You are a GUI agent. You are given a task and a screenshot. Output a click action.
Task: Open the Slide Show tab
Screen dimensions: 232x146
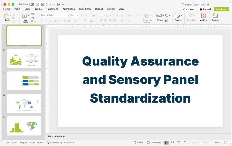click(x=85, y=9)
